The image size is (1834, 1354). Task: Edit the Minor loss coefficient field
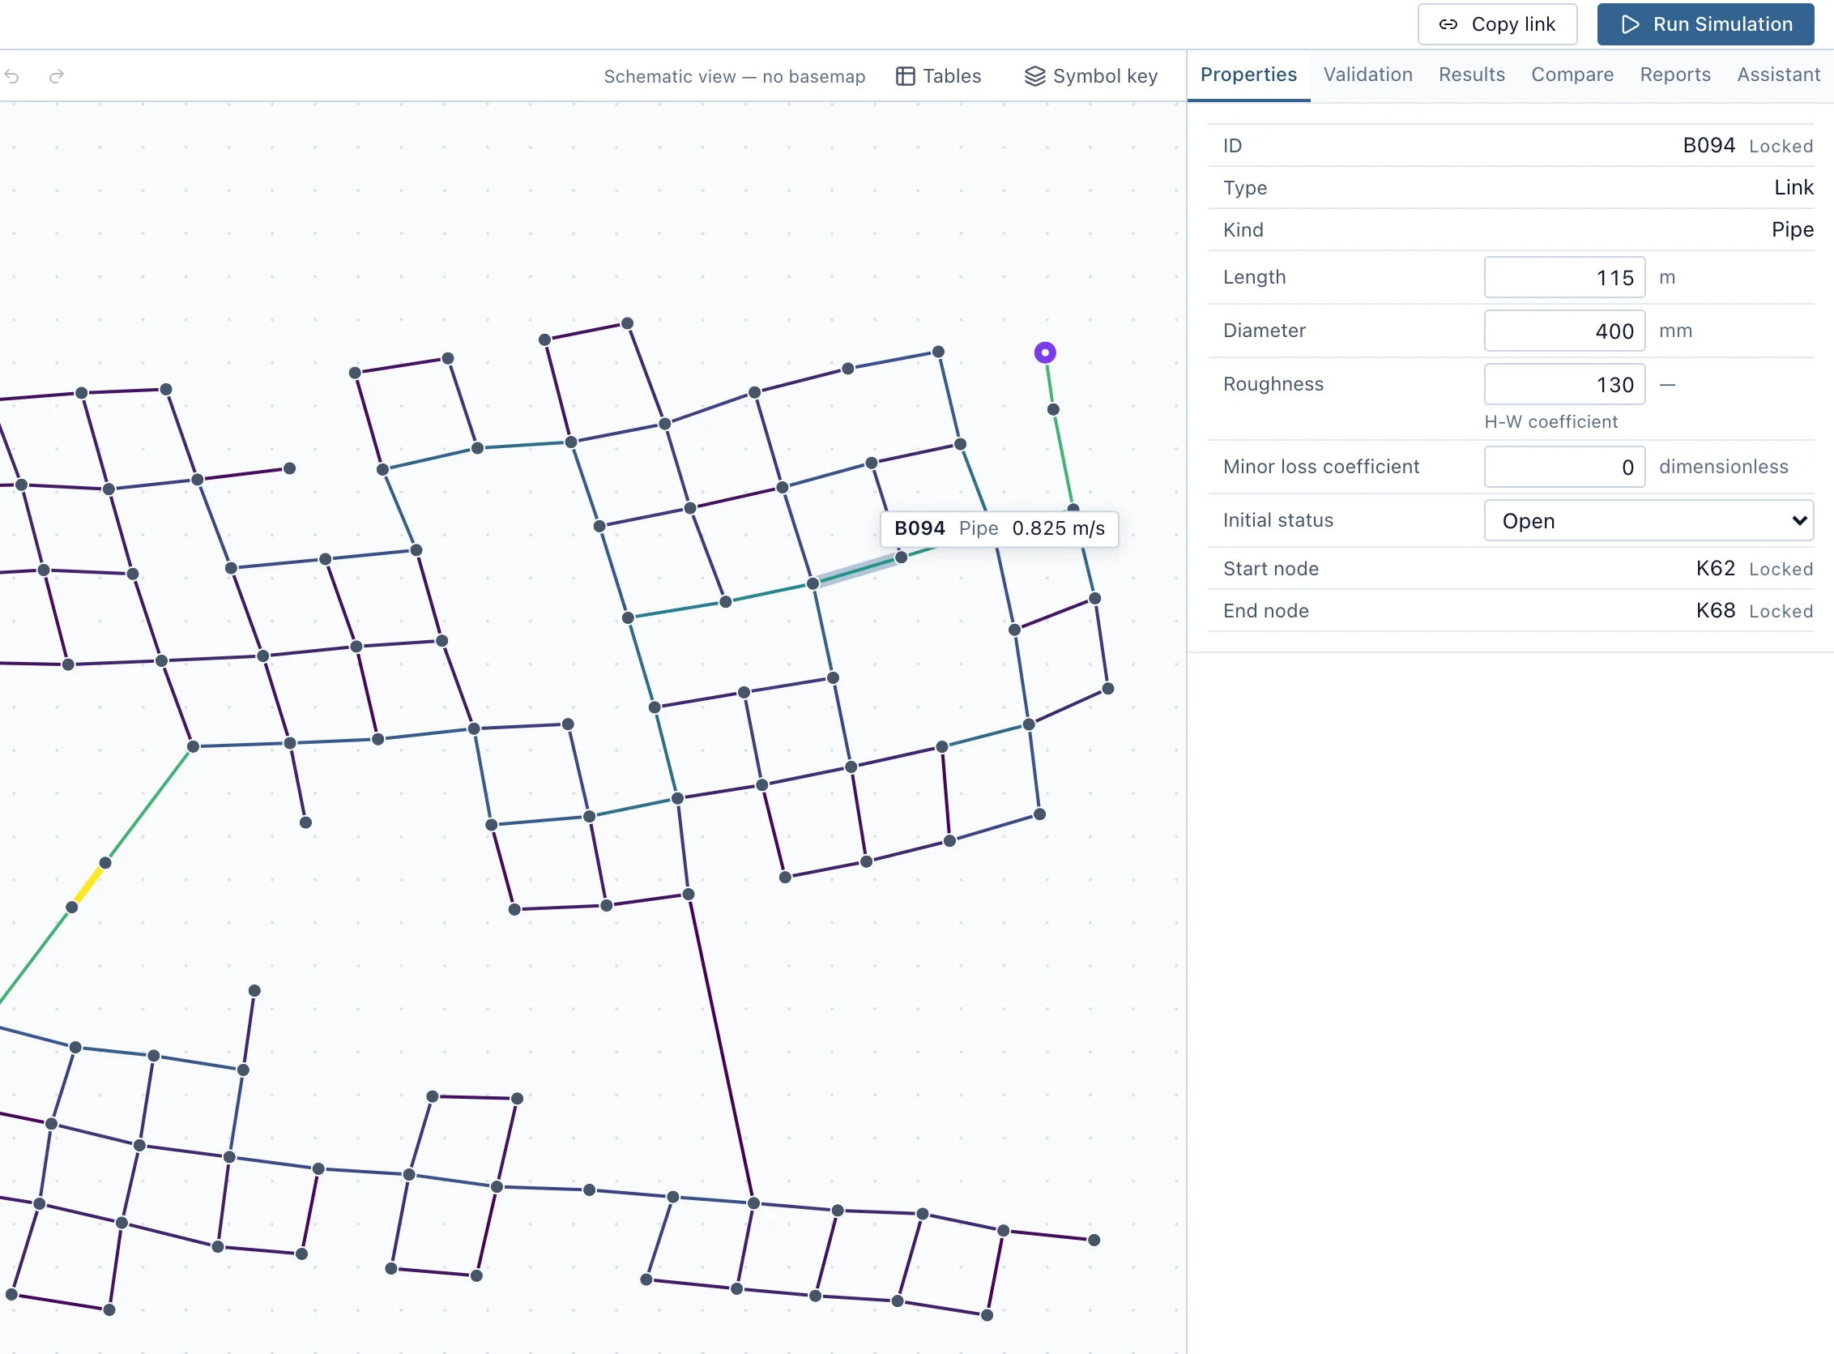click(x=1564, y=468)
